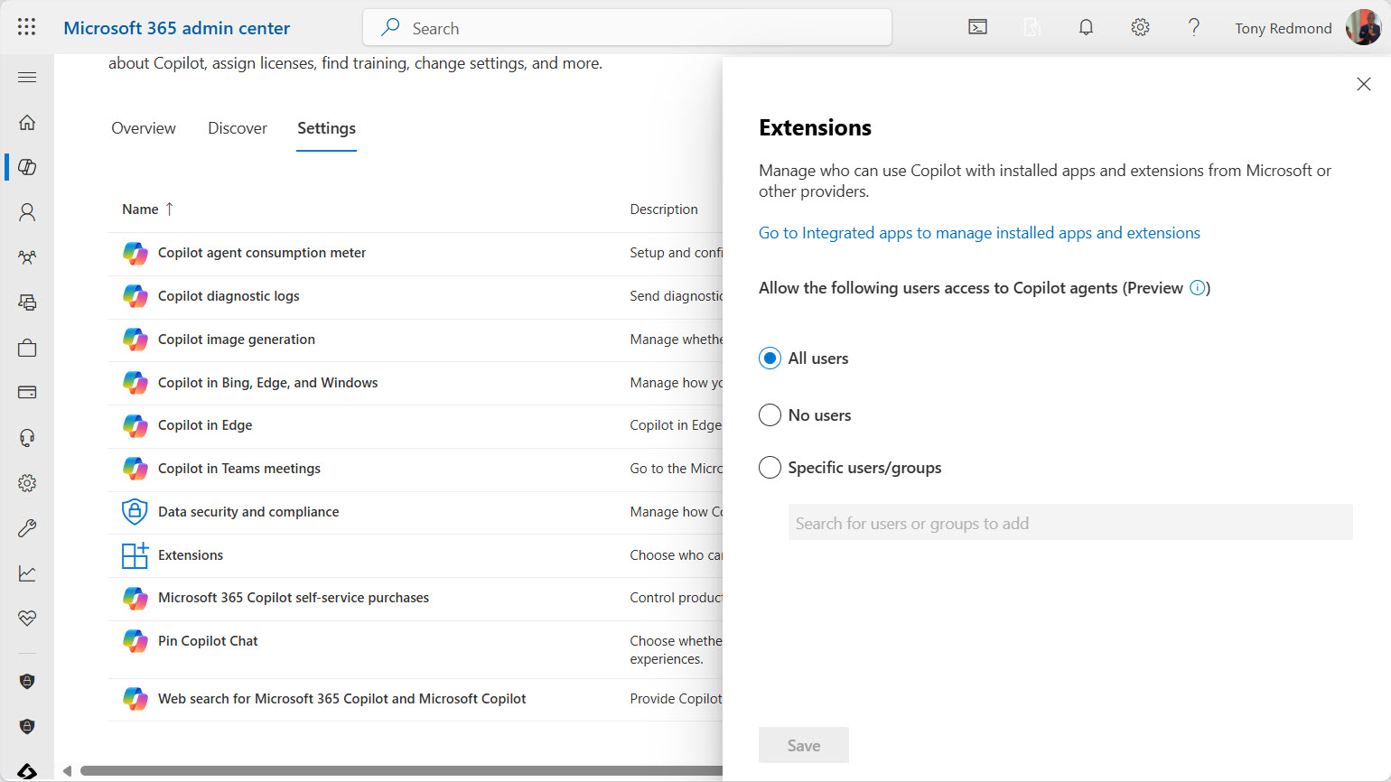Expand the navigation menu hamburger icon
The image size is (1391, 782).
point(27,78)
